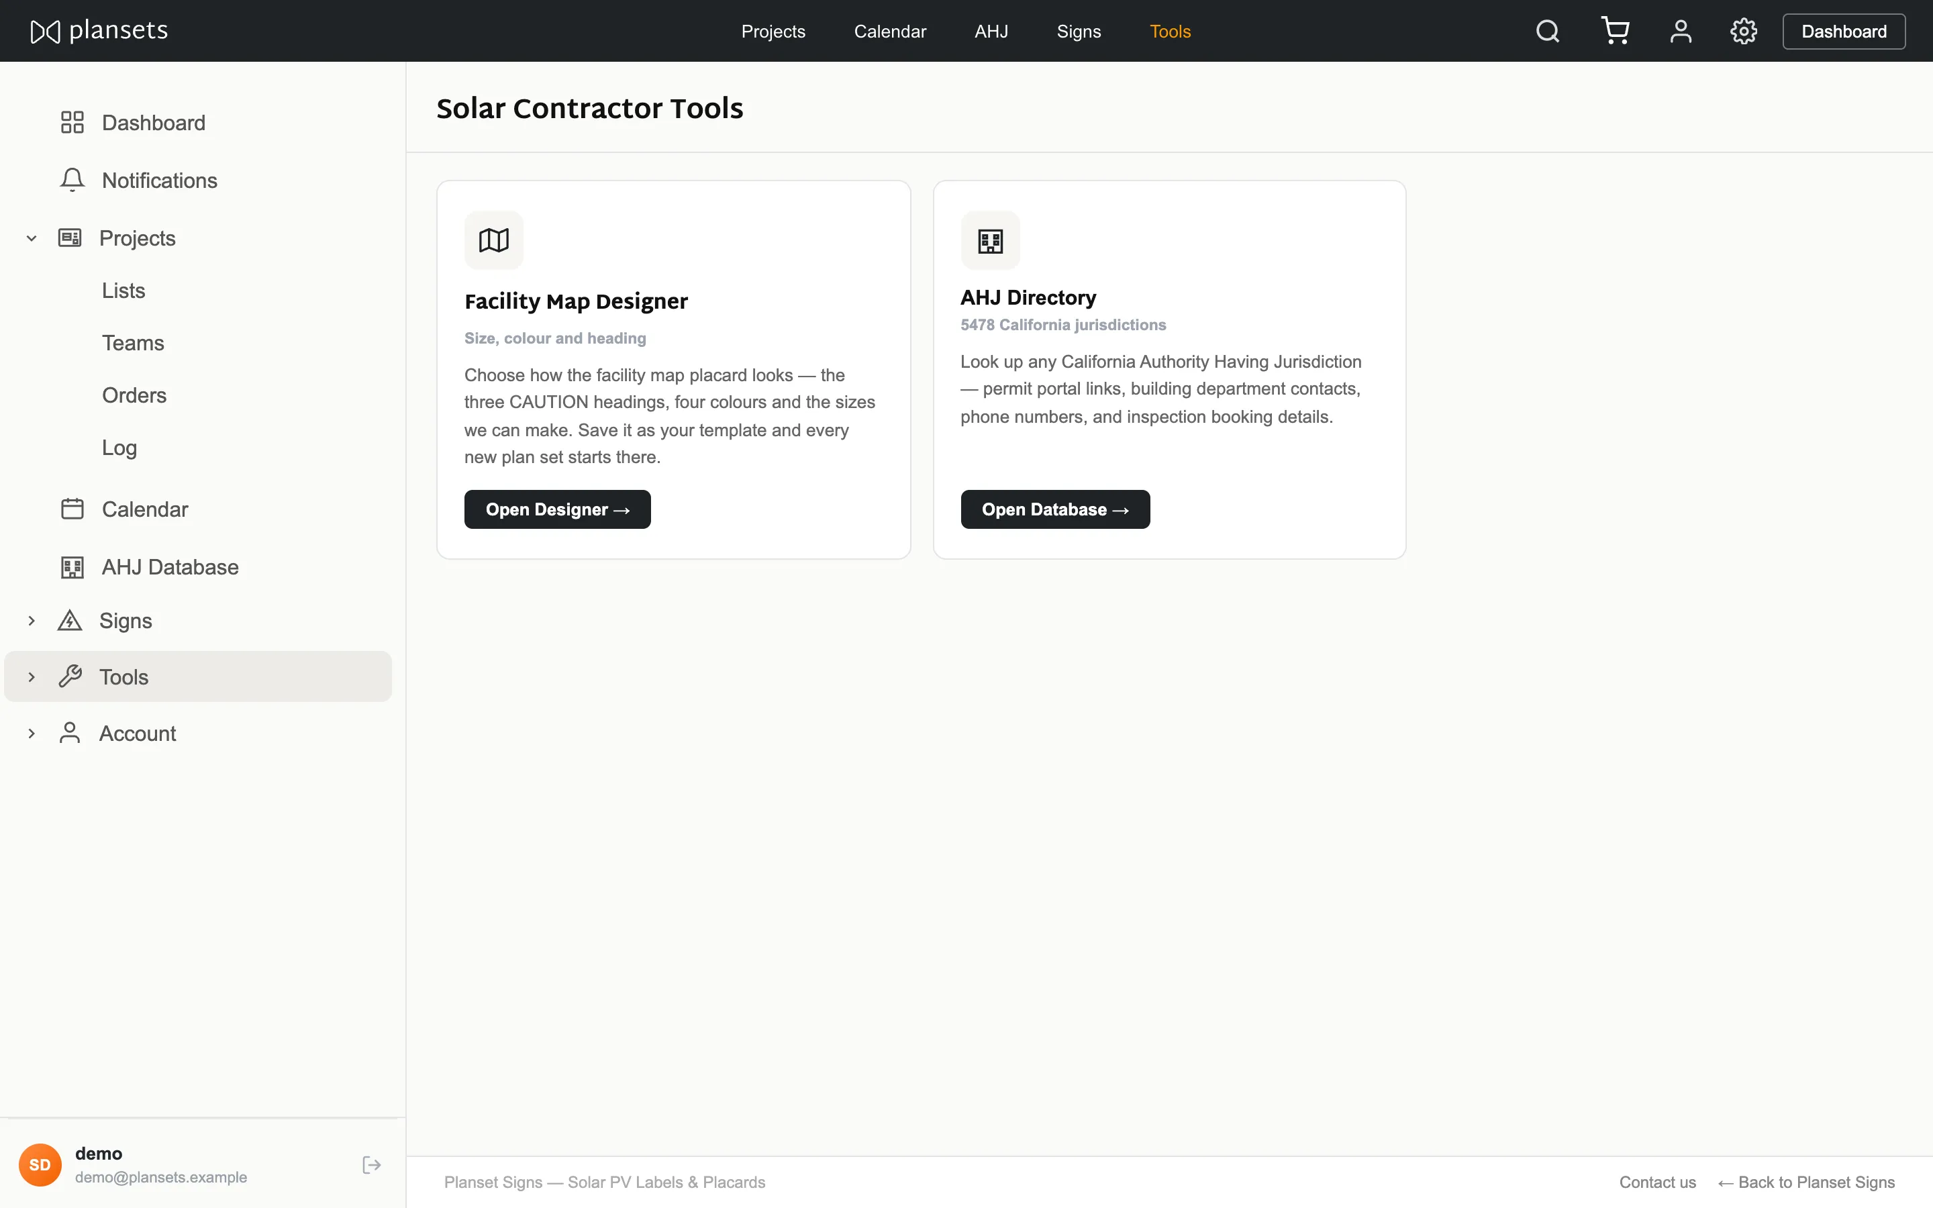Expand the Tools section chevron
The width and height of the screenshot is (1933, 1208).
coord(31,676)
